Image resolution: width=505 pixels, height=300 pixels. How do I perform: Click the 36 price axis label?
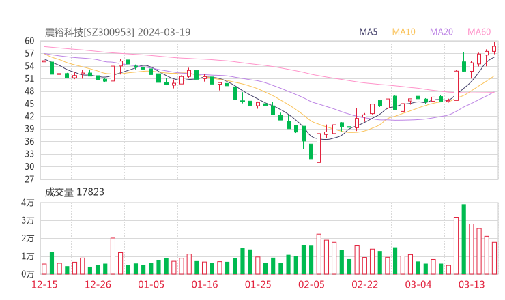[x=29, y=141]
